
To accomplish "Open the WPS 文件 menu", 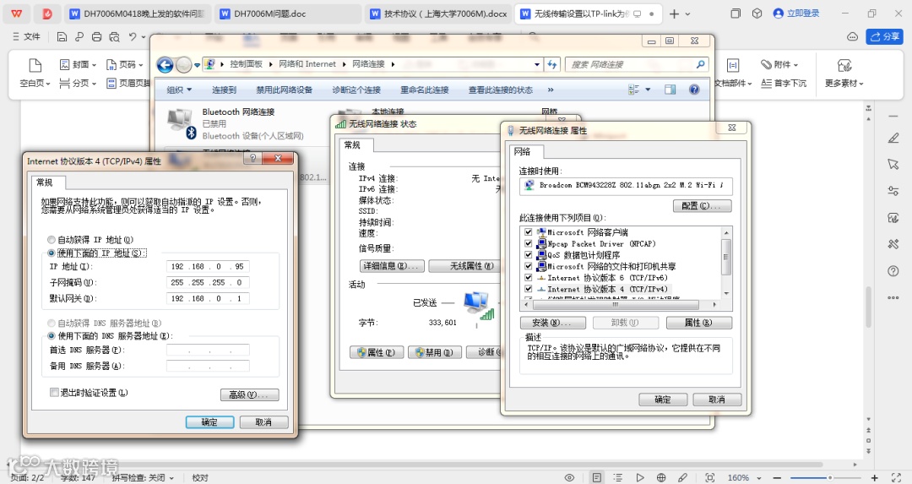I will (x=27, y=36).
